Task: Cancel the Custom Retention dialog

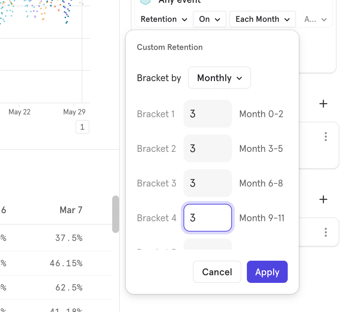Action: tap(217, 272)
